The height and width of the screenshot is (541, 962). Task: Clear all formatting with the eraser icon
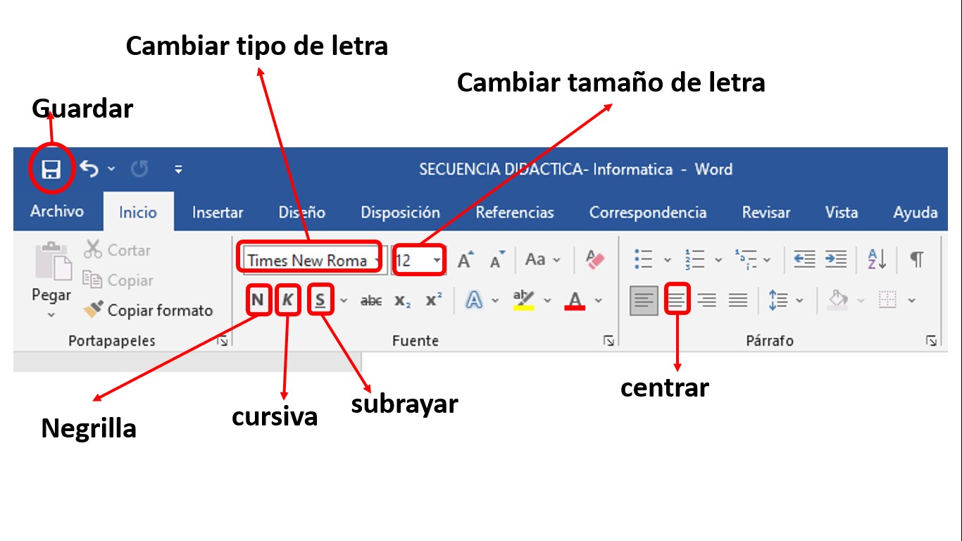point(595,260)
